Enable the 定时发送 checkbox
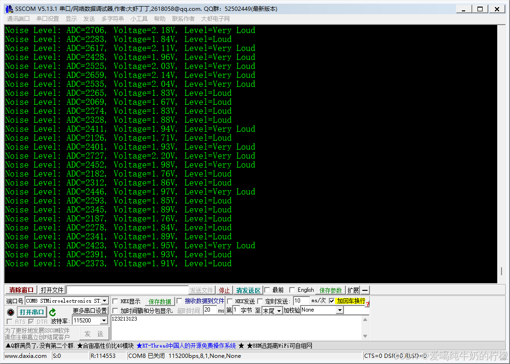Viewport: 510px width, 364px height. 260,301
